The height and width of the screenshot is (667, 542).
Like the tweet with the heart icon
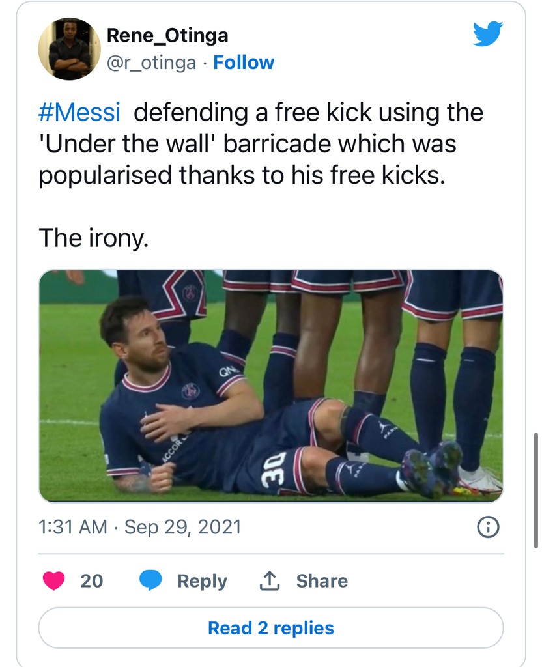(x=53, y=580)
